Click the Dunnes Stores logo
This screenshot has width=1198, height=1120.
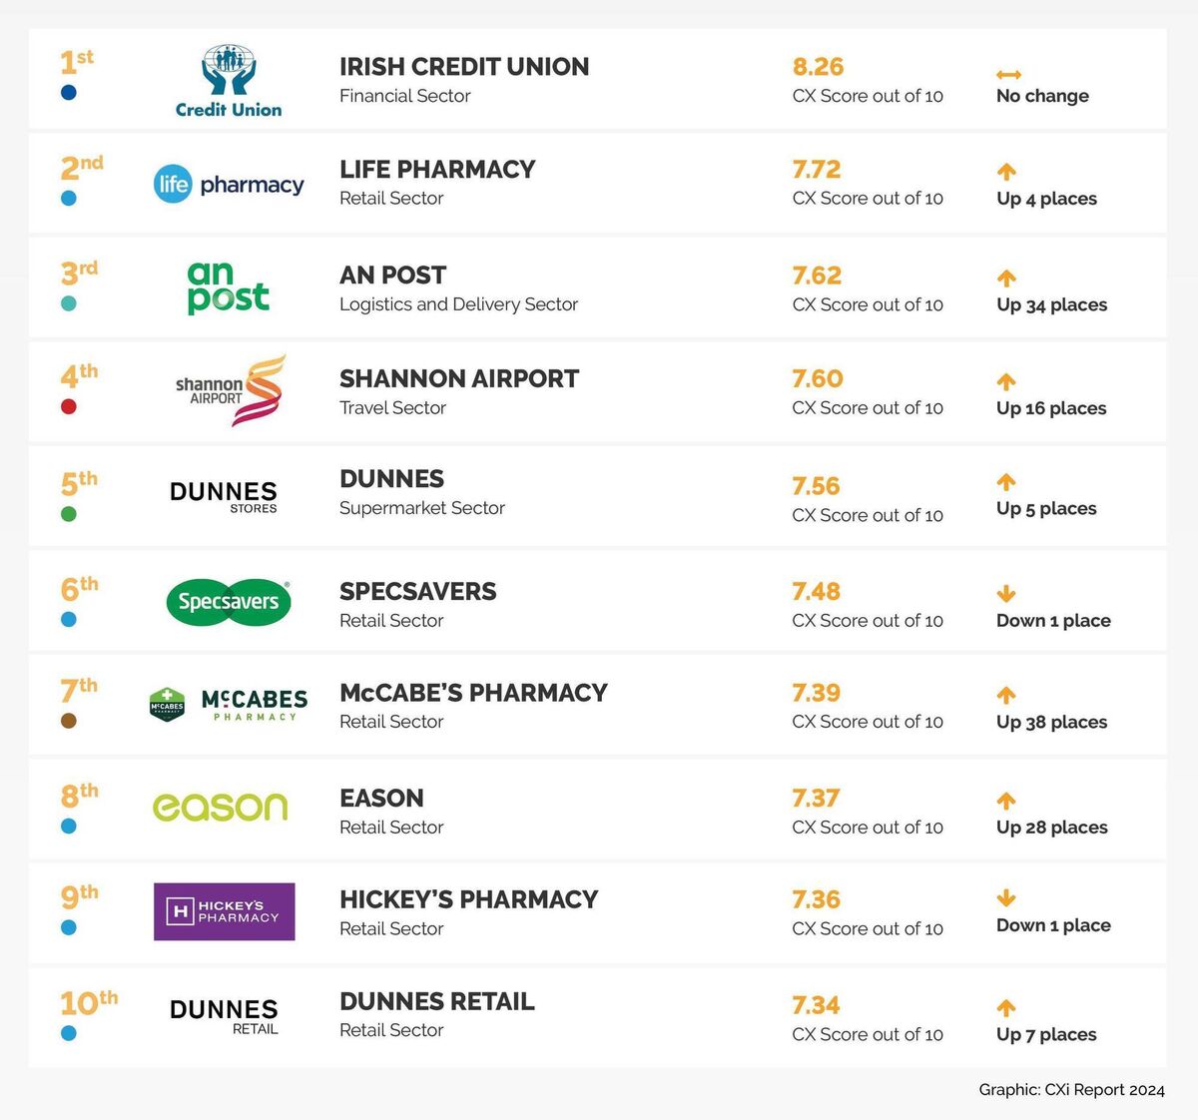pos(224,496)
